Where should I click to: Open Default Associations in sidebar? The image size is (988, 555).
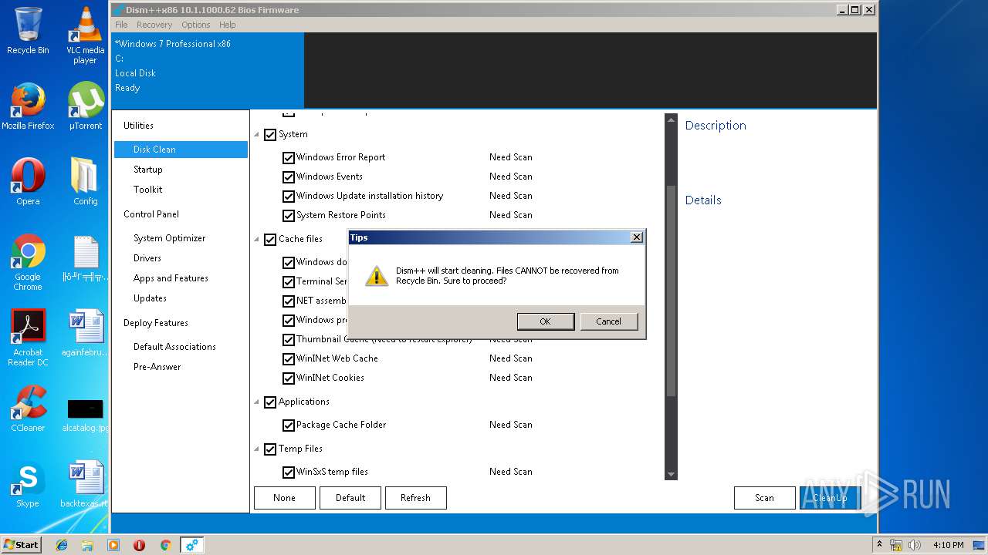coord(174,348)
